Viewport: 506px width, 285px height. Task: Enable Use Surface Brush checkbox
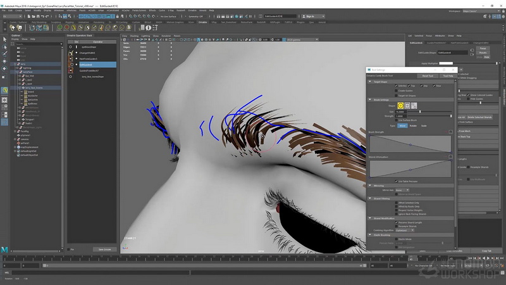pyautogui.click(x=397, y=120)
